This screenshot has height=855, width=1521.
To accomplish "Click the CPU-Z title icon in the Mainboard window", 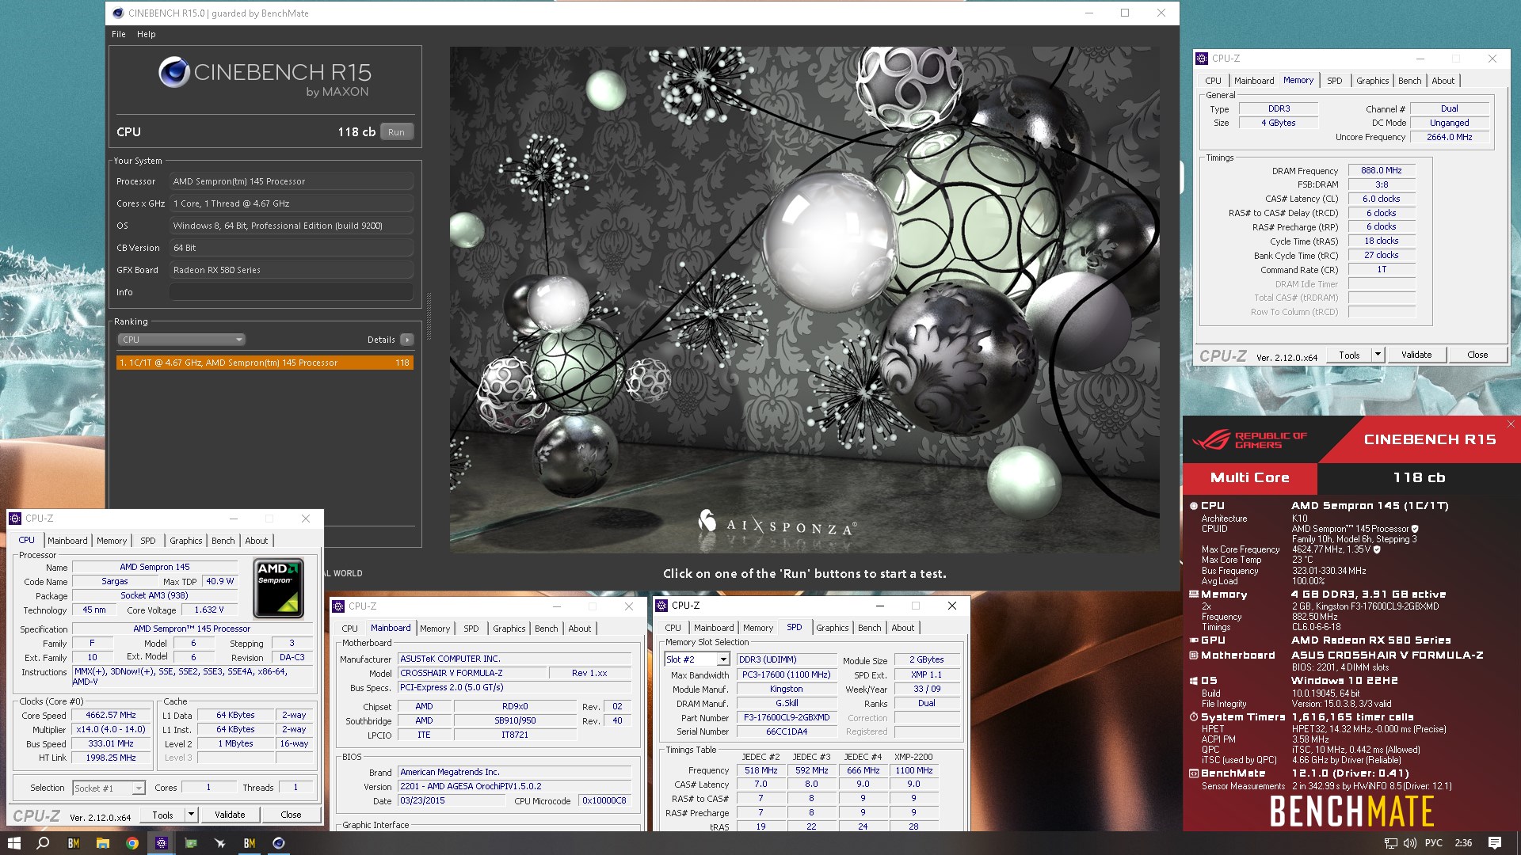I will (338, 606).
